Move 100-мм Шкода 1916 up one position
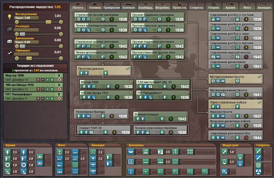274x178 pixels. point(47,89)
